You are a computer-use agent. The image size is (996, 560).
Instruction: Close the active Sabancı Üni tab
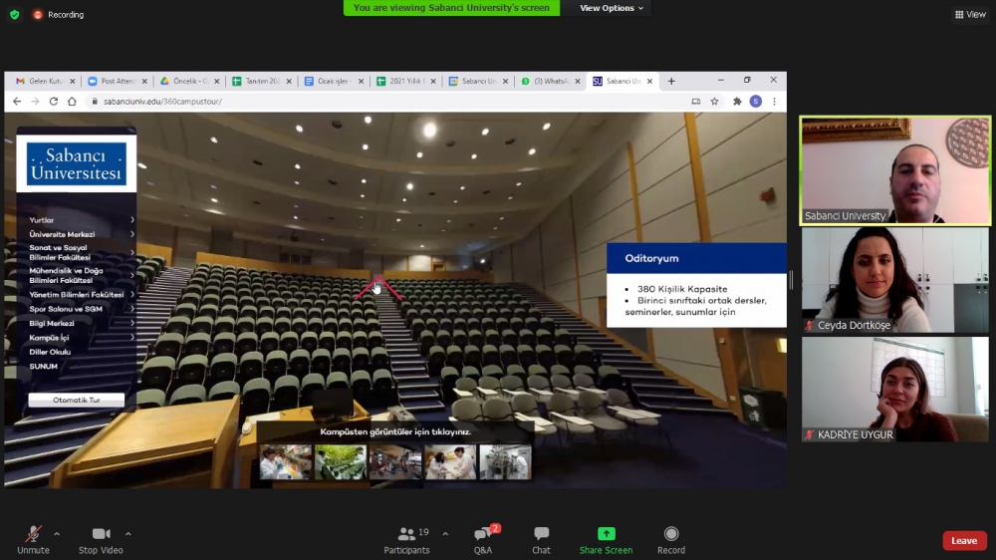point(649,82)
